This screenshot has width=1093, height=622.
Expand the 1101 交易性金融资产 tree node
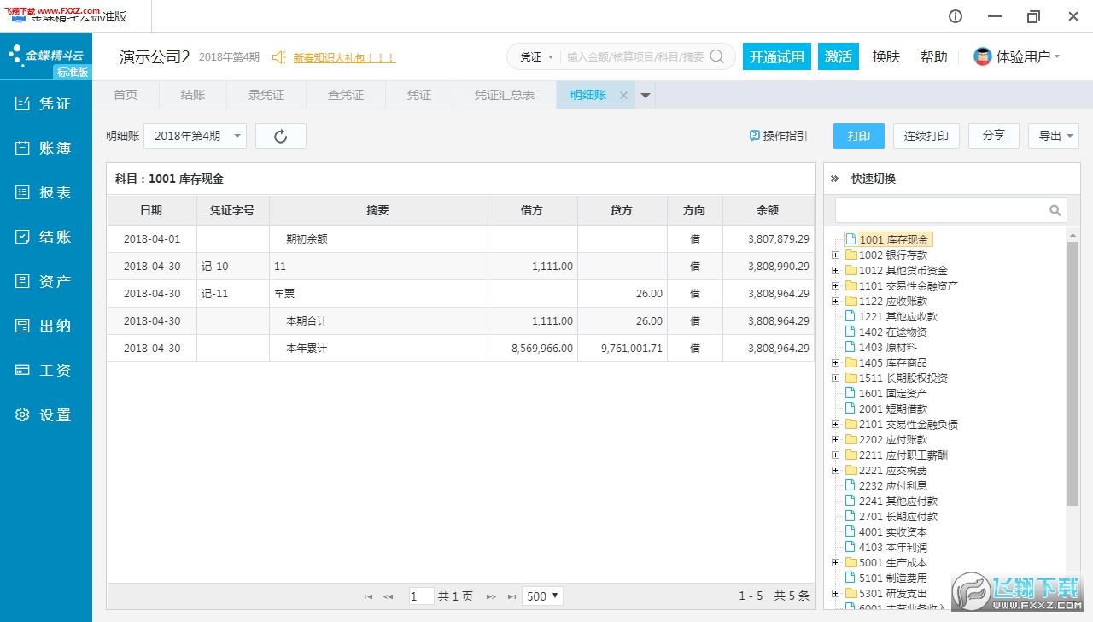(x=835, y=285)
